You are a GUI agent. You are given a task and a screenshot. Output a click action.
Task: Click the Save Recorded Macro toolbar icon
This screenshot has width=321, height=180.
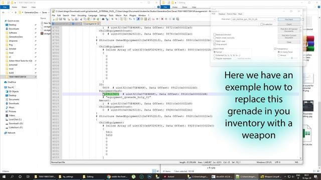point(178,19)
